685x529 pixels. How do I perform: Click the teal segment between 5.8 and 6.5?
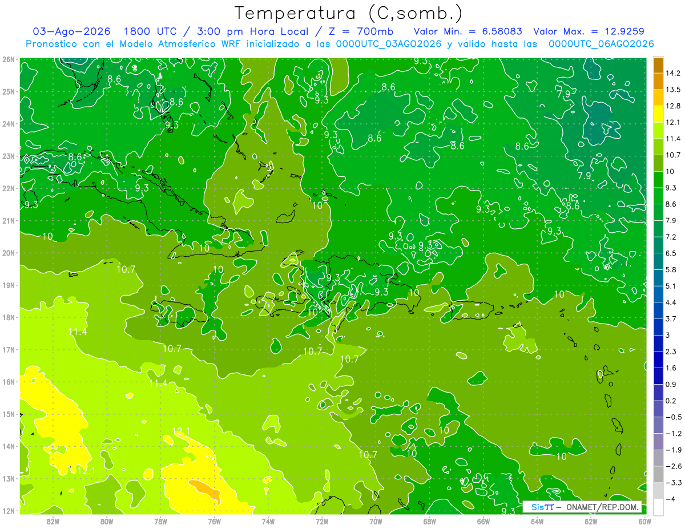(658, 261)
